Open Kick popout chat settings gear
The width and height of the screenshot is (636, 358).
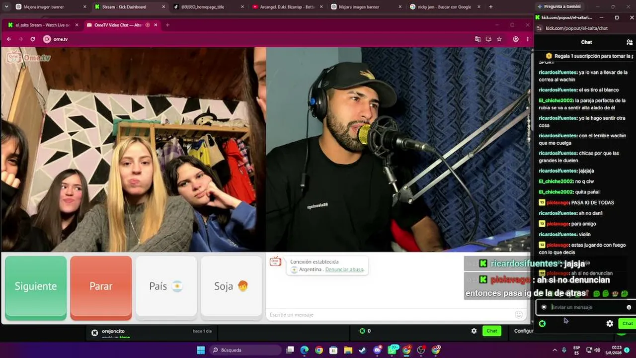[x=610, y=324]
